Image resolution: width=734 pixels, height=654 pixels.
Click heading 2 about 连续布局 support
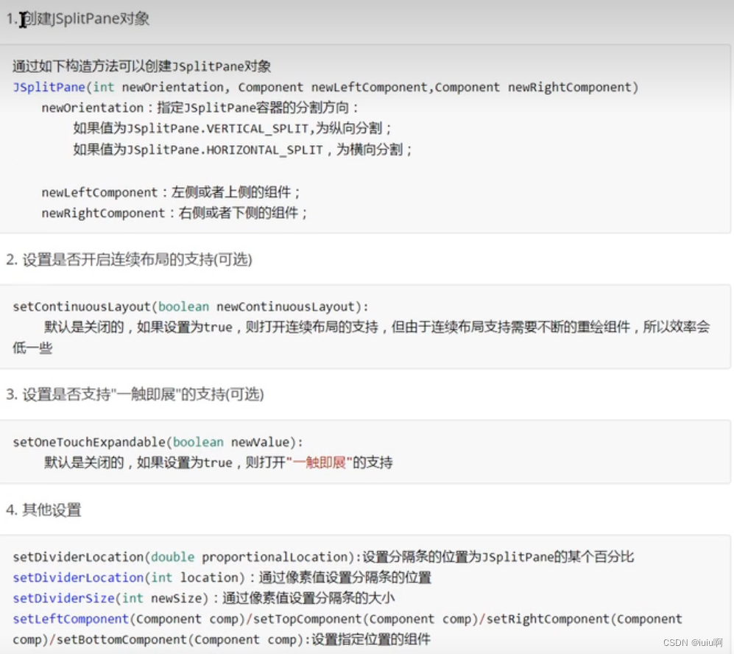[129, 260]
